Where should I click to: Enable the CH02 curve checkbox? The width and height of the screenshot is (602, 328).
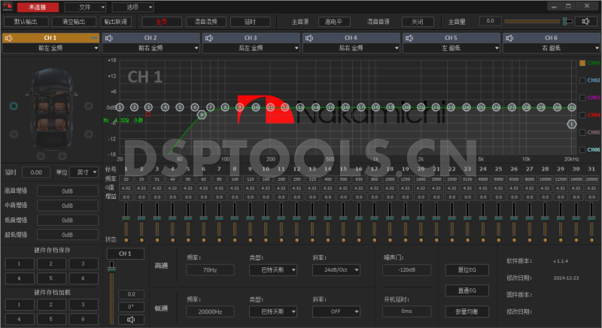[x=582, y=80]
